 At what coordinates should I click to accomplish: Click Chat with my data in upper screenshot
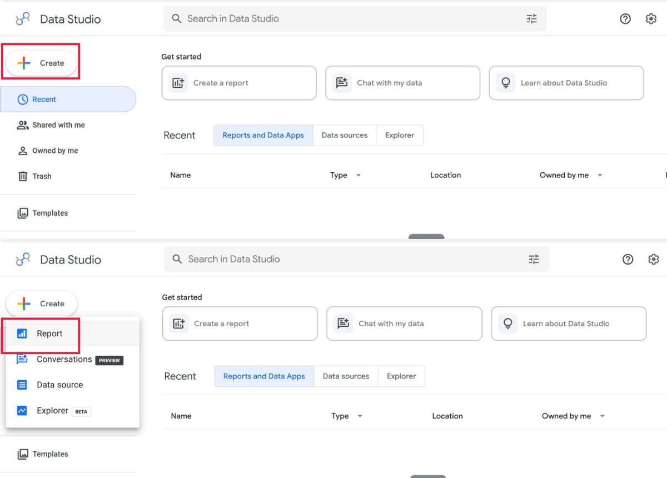click(403, 83)
